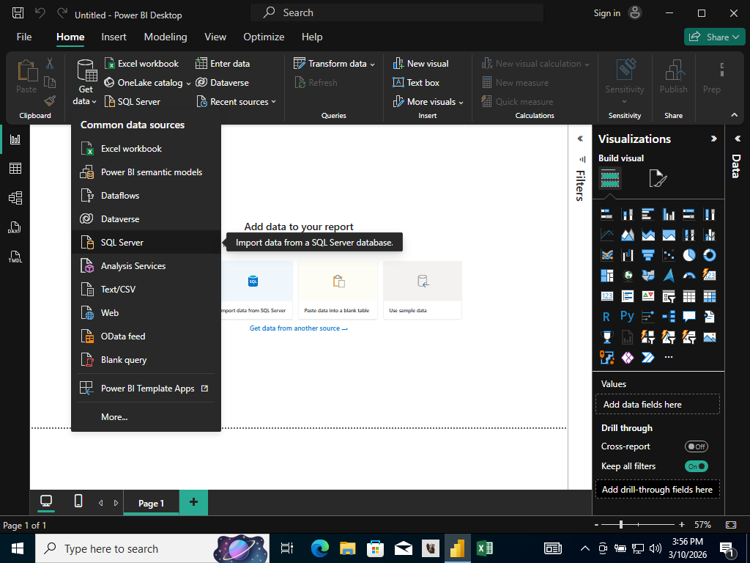Select the Pie chart visual icon

688,255
